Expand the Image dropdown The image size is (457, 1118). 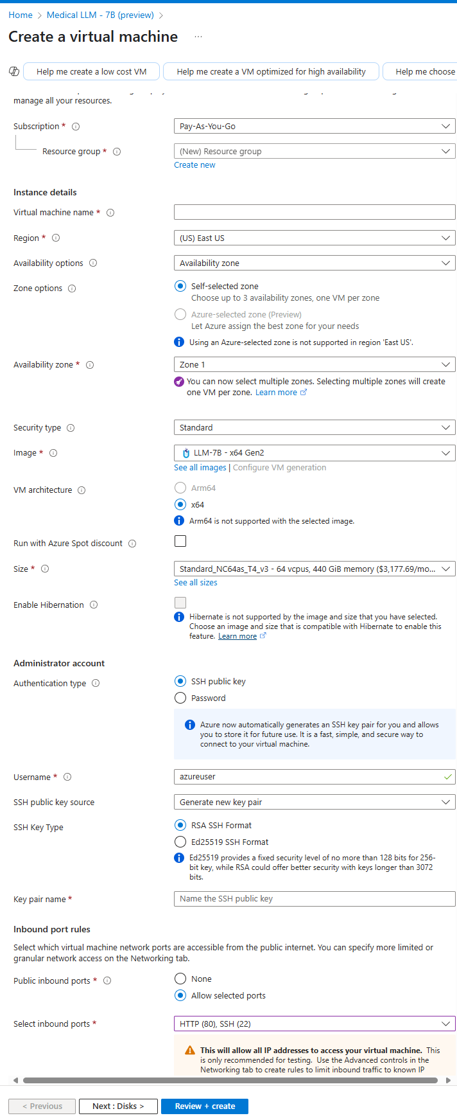pos(315,452)
